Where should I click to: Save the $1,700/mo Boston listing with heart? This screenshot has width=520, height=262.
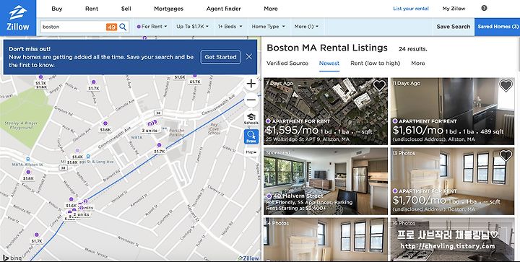coord(506,155)
